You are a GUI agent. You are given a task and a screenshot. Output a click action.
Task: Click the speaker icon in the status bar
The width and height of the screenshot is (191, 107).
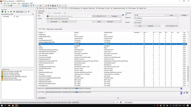[x=121, y=102]
